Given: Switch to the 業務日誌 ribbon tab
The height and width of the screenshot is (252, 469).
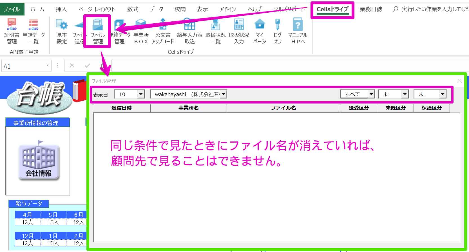Looking at the screenshot, I should [371, 9].
